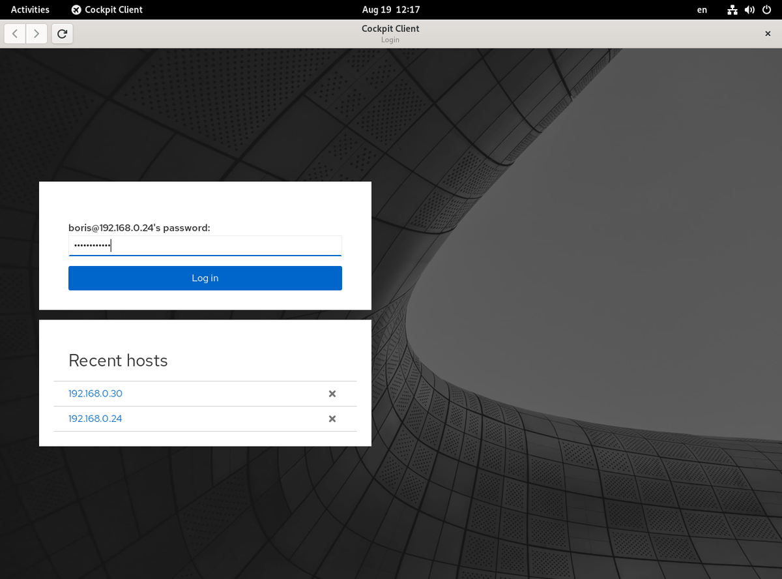
Task: Open the Activities overview
Action: pos(30,10)
